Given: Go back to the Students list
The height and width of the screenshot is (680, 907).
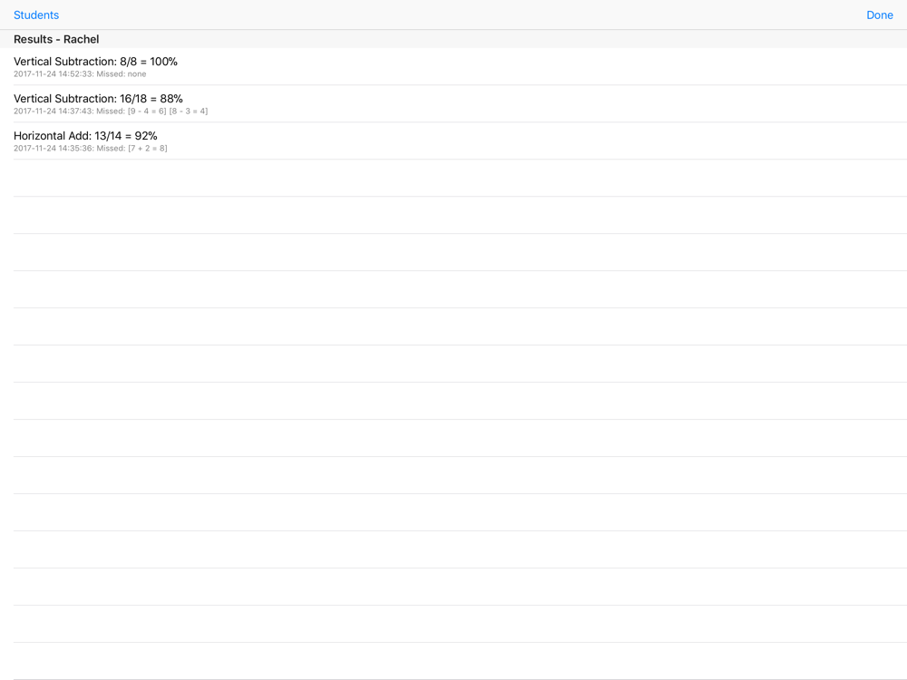Looking at the screenshot, I should click(x=36, y=15).
